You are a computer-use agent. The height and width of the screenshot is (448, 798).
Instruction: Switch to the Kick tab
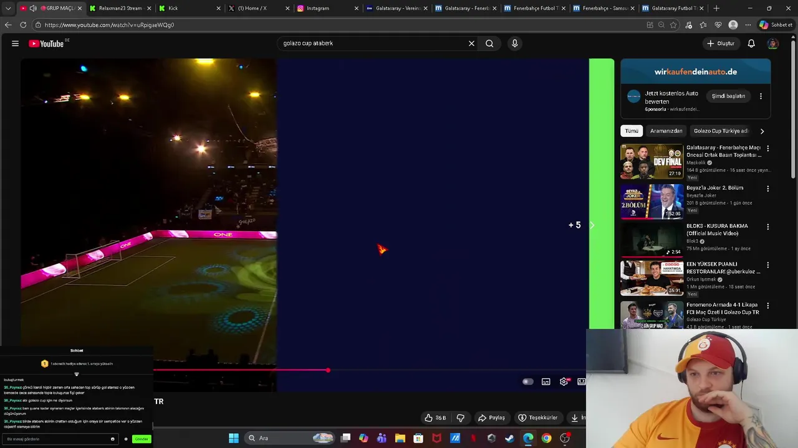[189, 8]
